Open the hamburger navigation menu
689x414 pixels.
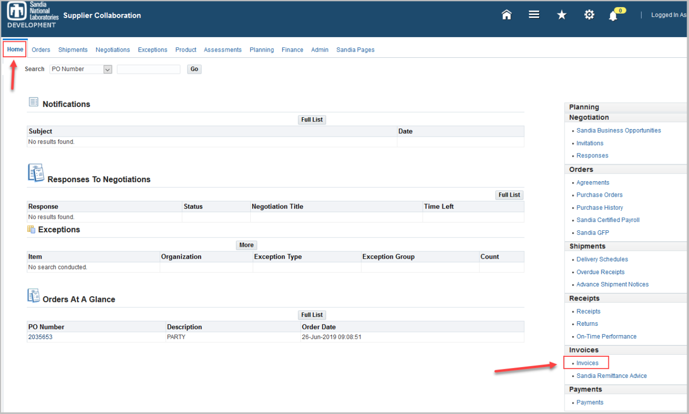point(534,15)
